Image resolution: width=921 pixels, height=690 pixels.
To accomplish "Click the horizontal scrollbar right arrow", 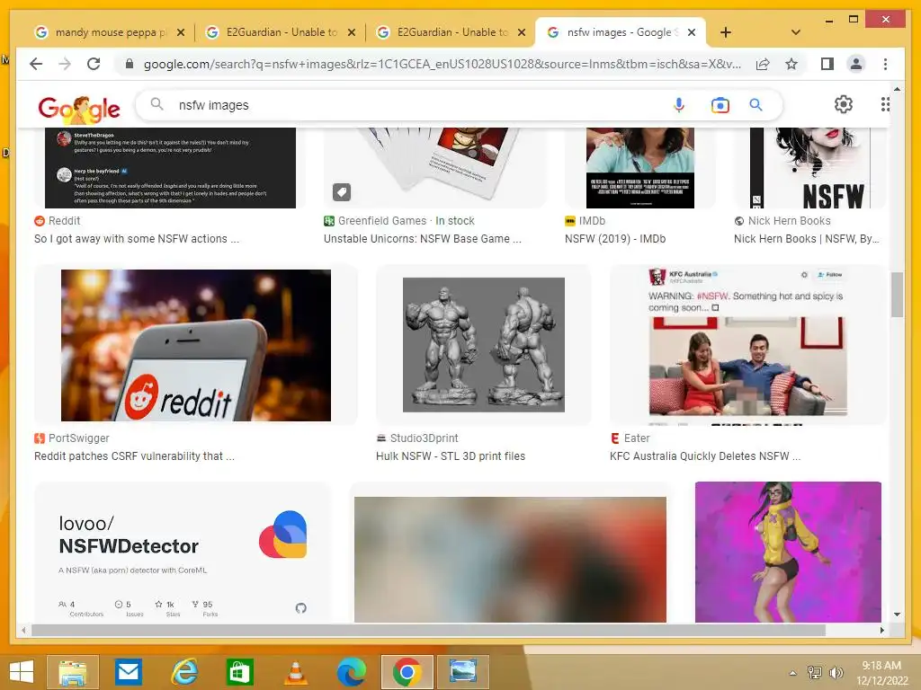I will point(881,630).
